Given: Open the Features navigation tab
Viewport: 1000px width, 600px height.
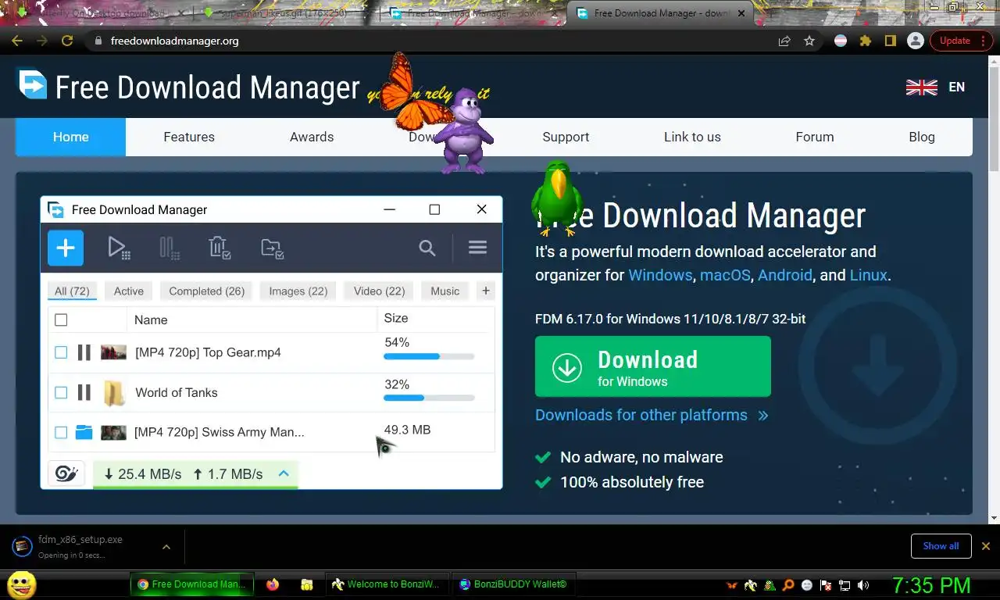Looking at the screenshot, I should point(189,137).
